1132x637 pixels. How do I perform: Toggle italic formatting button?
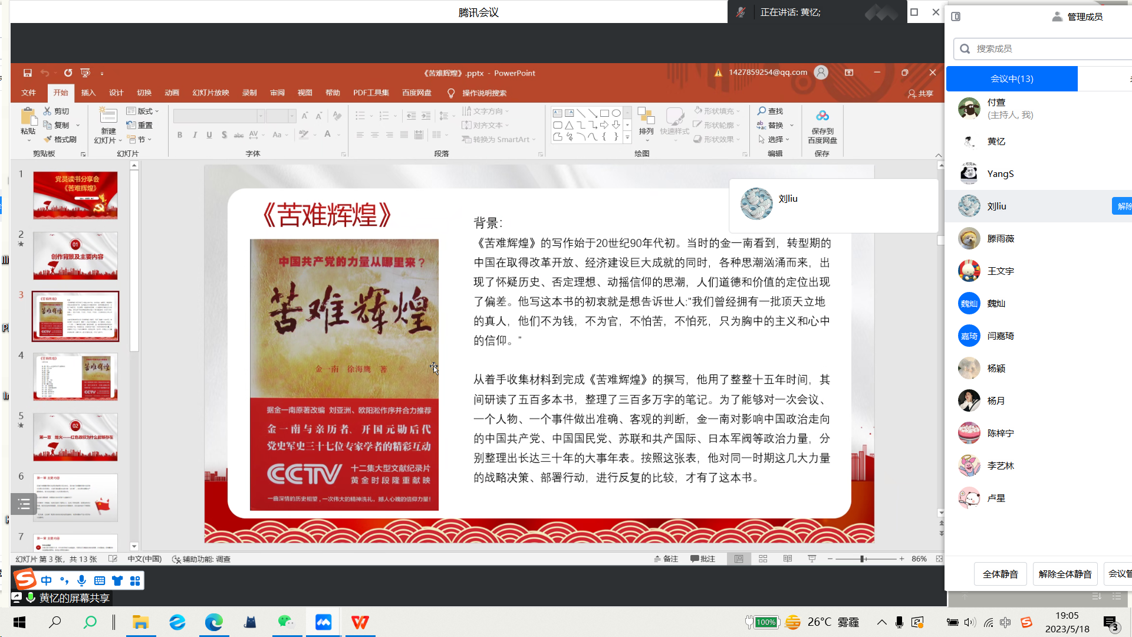coord(195,135)
